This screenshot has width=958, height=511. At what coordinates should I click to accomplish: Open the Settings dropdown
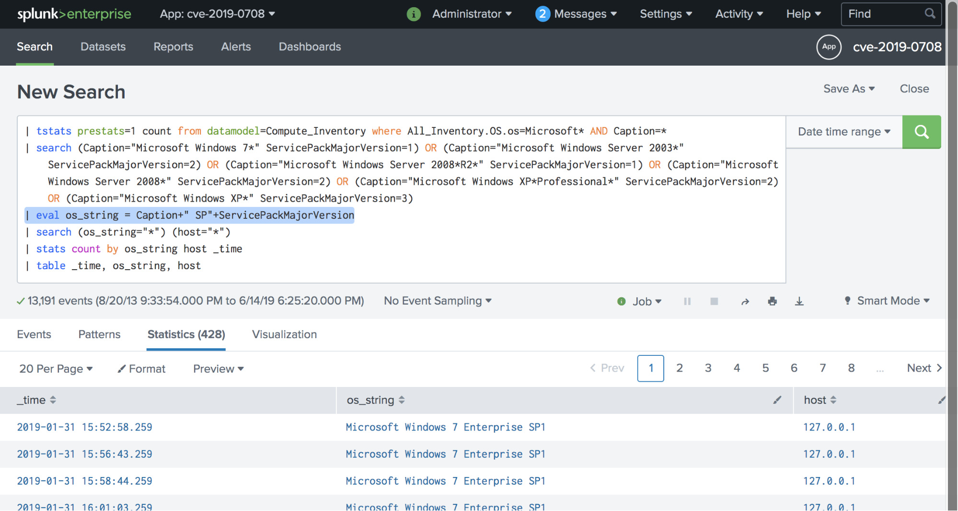point(666,14)
